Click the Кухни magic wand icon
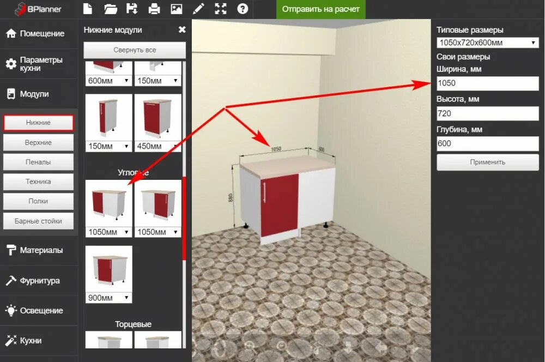This screenshot has height=362, width=545. 11,340
